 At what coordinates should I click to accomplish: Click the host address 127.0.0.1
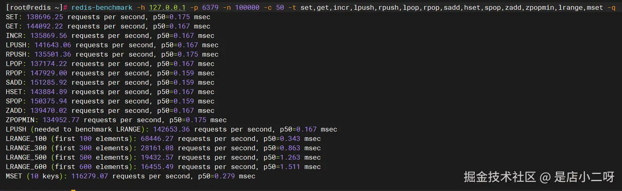(168, 8)
